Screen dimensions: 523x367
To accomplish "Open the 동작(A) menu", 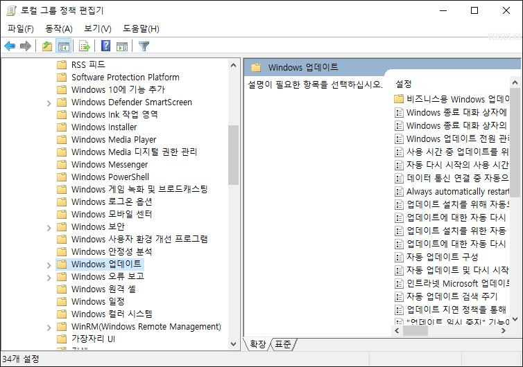I will (59, 28).
